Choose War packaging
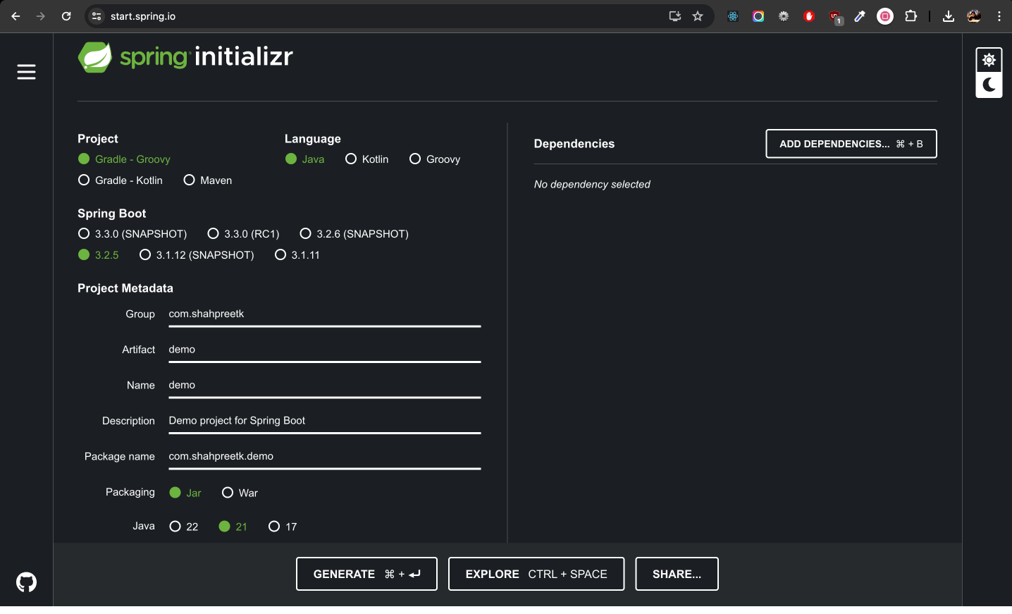The height and width of the screenshot is (614, 1012). pyautogui.click(x=240, y=493)
